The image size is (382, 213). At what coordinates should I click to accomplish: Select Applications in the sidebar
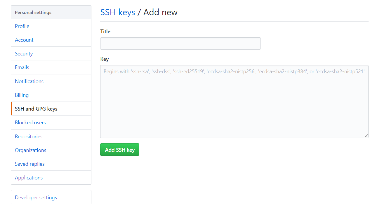29,178
